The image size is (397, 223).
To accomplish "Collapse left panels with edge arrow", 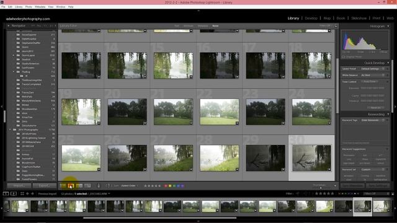I will (x=1, y=107).
